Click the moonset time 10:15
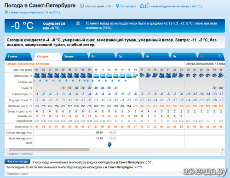The image size is (230, 178). click(112, 138)
